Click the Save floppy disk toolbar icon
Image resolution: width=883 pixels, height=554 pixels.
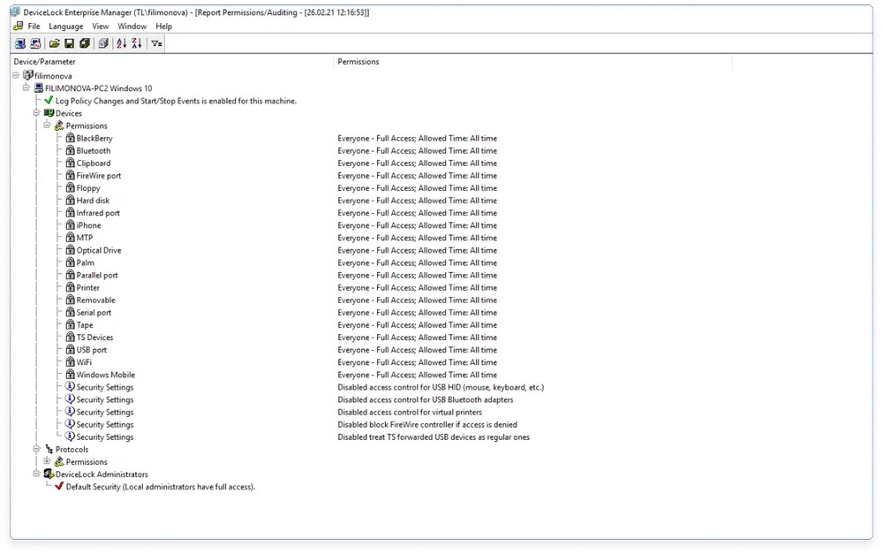(69, 43)
